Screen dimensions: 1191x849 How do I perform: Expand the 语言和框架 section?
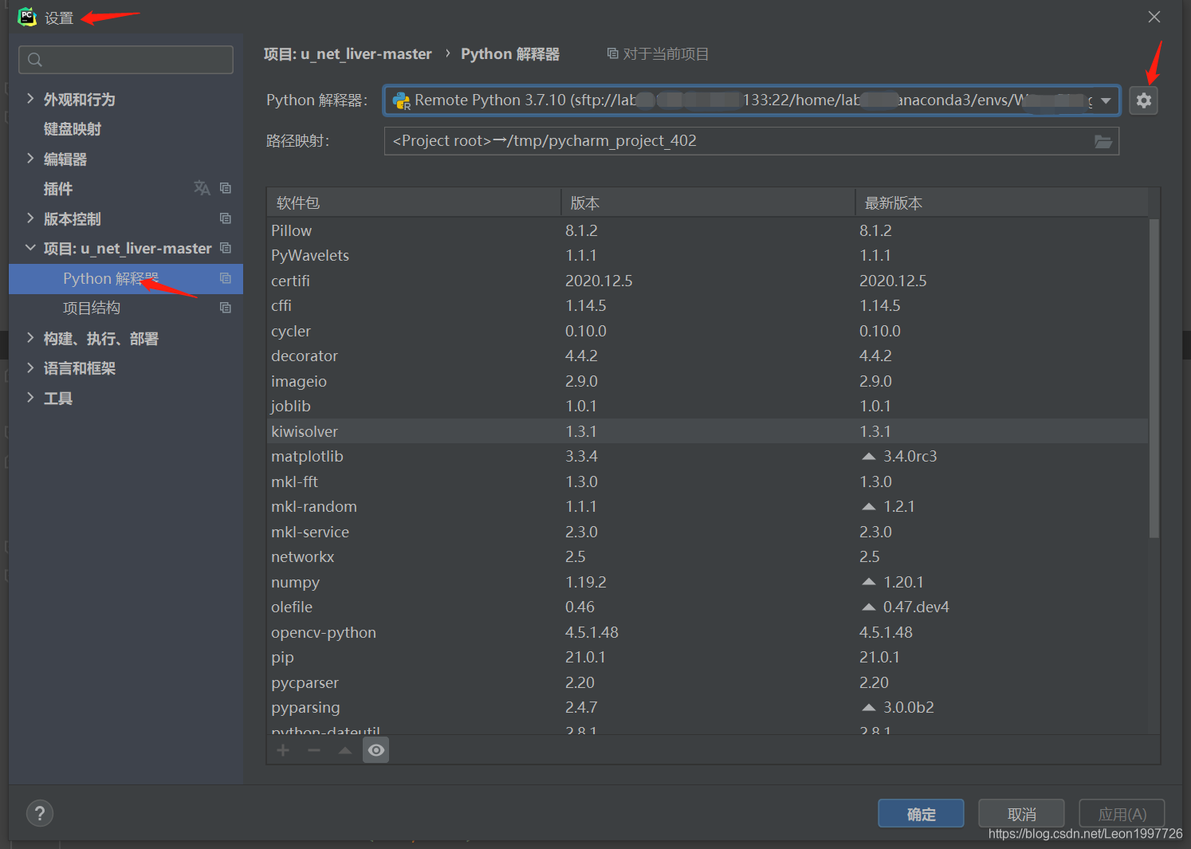30,368
